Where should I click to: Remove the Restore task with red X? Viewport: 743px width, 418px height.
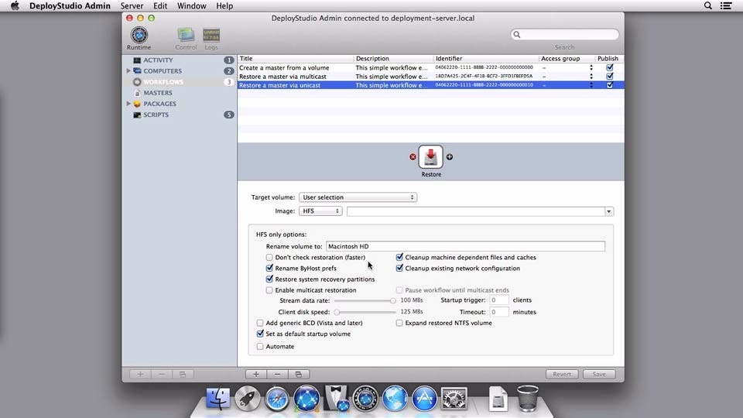coord(413,157)
